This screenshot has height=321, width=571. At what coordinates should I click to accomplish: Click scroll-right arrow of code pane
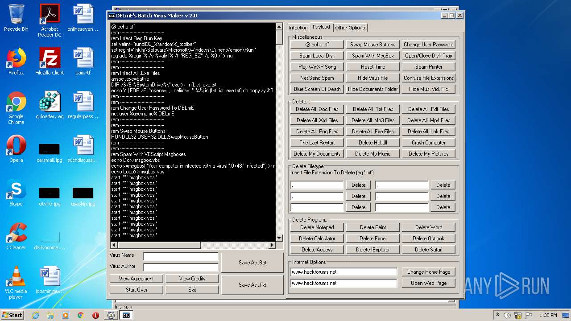pyautogui.click(x=272, y=245)
